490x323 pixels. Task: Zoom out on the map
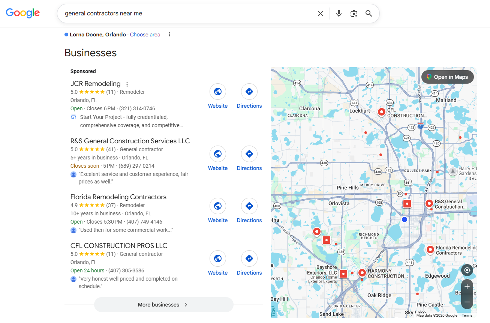pos(467,302)
